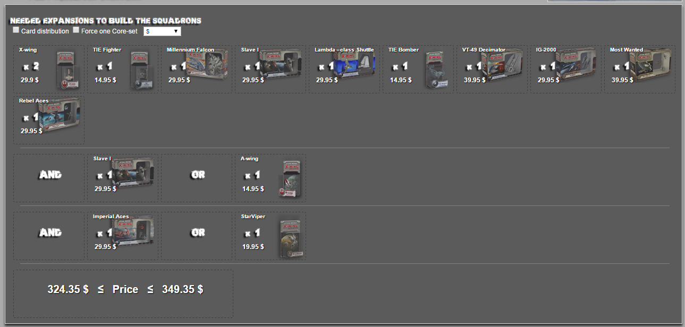
Task: Click the VT-49 Decimator box image
Action: click(x=502, y=65)
